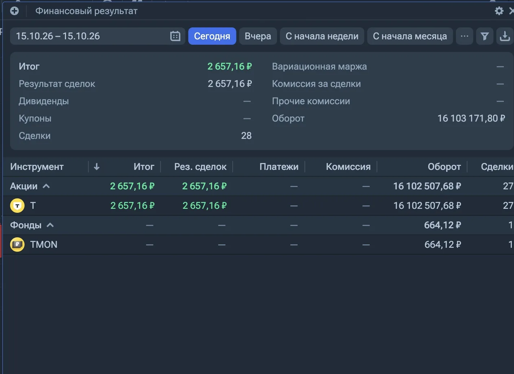Screen dimensions: 514x374
Task: Select the С начала недели period
Action: click(x=322, y=36)
